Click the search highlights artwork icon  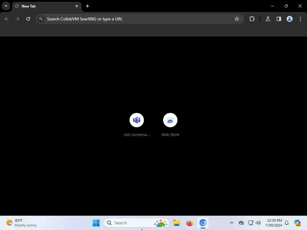(161, 223)
